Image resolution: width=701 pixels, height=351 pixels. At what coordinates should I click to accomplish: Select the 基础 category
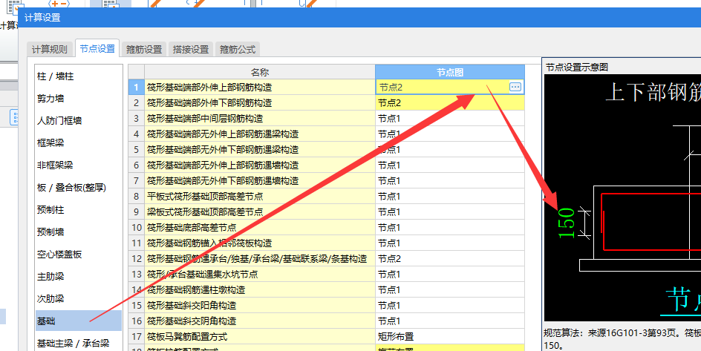(x=78, y=321)
